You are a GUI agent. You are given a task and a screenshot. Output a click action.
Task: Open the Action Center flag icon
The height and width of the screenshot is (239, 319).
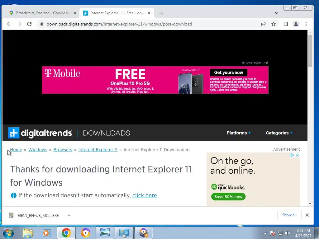point(273,233)
